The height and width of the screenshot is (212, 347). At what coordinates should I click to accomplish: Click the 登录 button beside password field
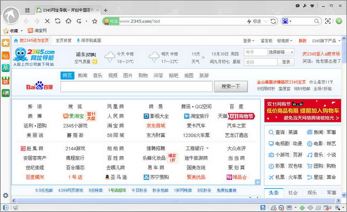(286, 62)
